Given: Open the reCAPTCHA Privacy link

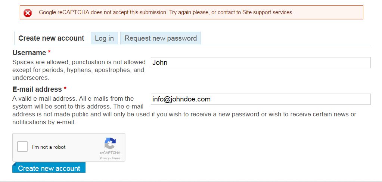Looking at the screenshot, I should (105, 159).
